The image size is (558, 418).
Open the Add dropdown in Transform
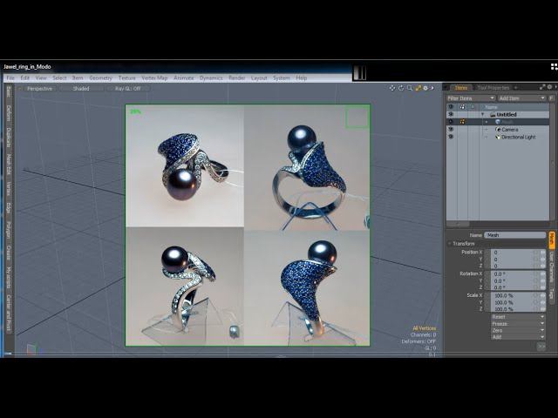point(518,337)
